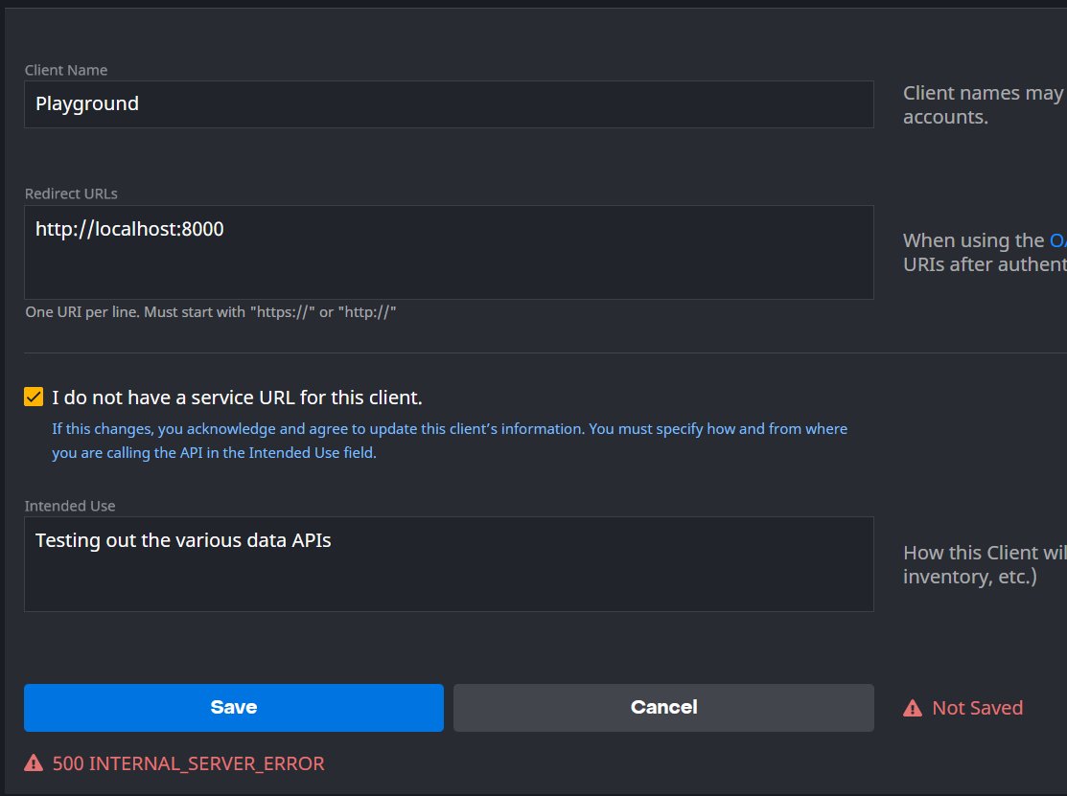This screenshot has width=1067, height=796.
Task: Click the "How this Client" help description
Action: pos(985,564)
